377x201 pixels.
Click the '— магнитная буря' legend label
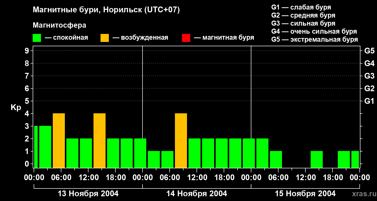click(x=224, y=38)
